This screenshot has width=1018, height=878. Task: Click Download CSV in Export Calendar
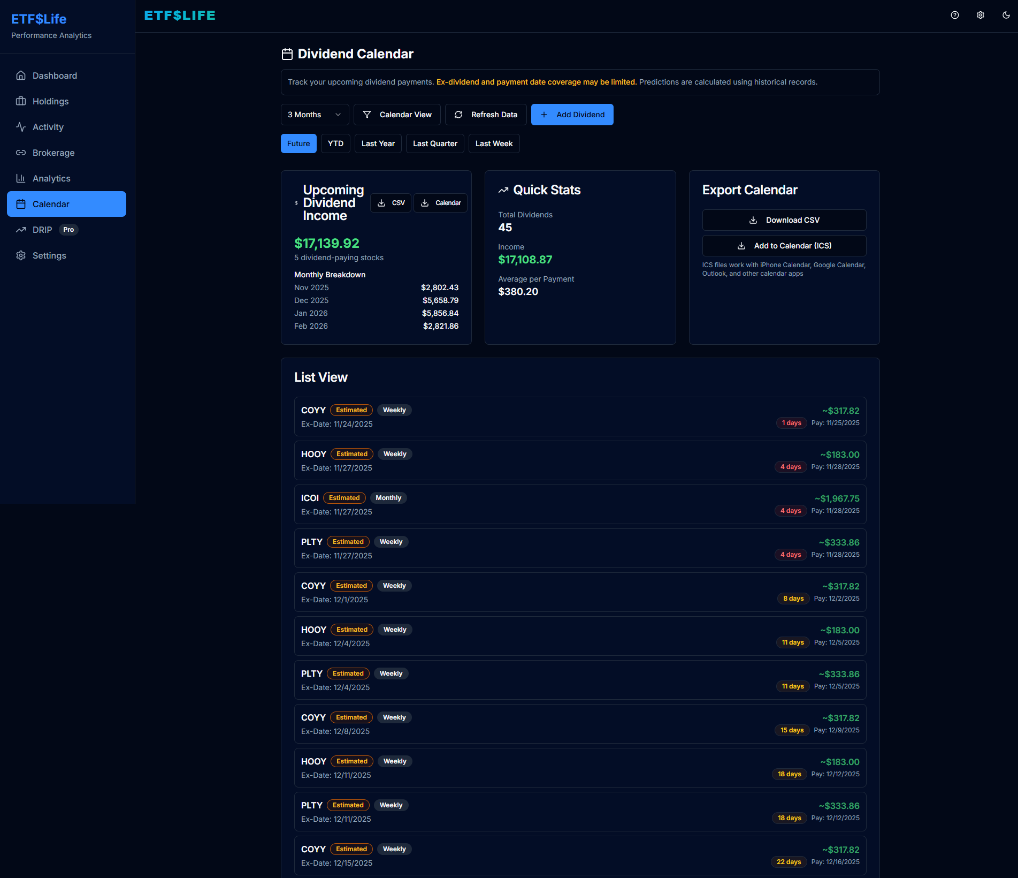click(784, 220)
